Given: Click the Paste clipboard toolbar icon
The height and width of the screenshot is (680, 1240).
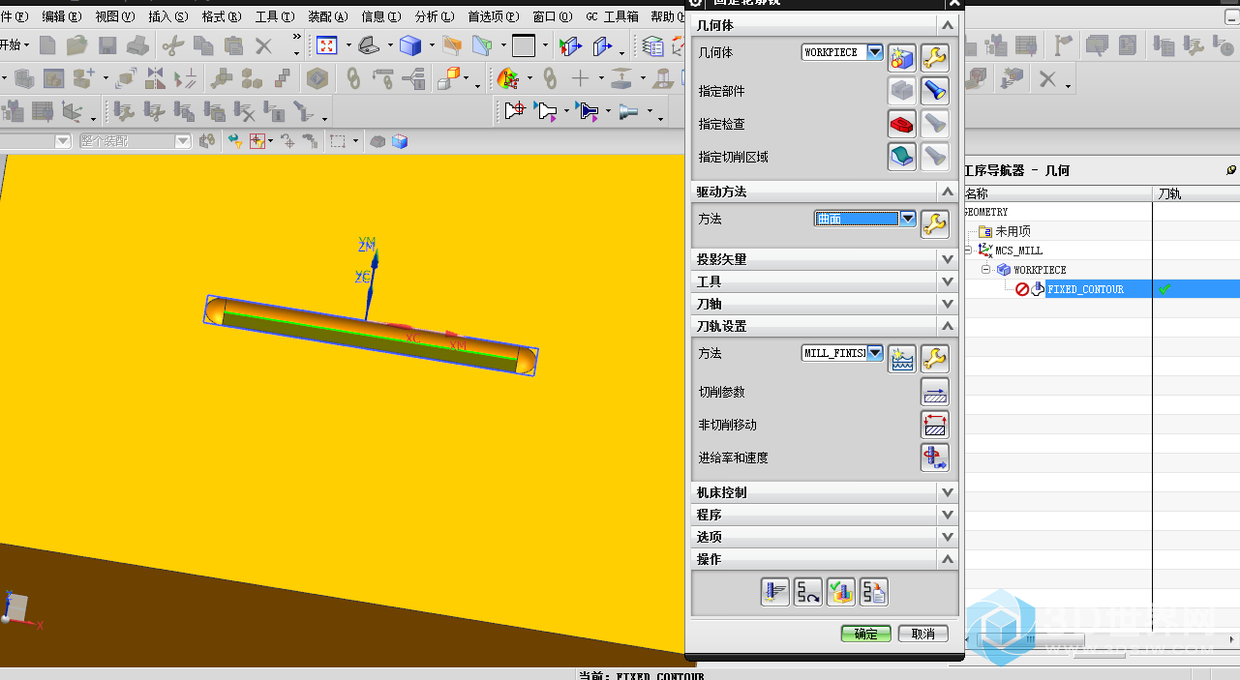Looking at the screenshot, I should pyautogui.click(x=233, y=45).
